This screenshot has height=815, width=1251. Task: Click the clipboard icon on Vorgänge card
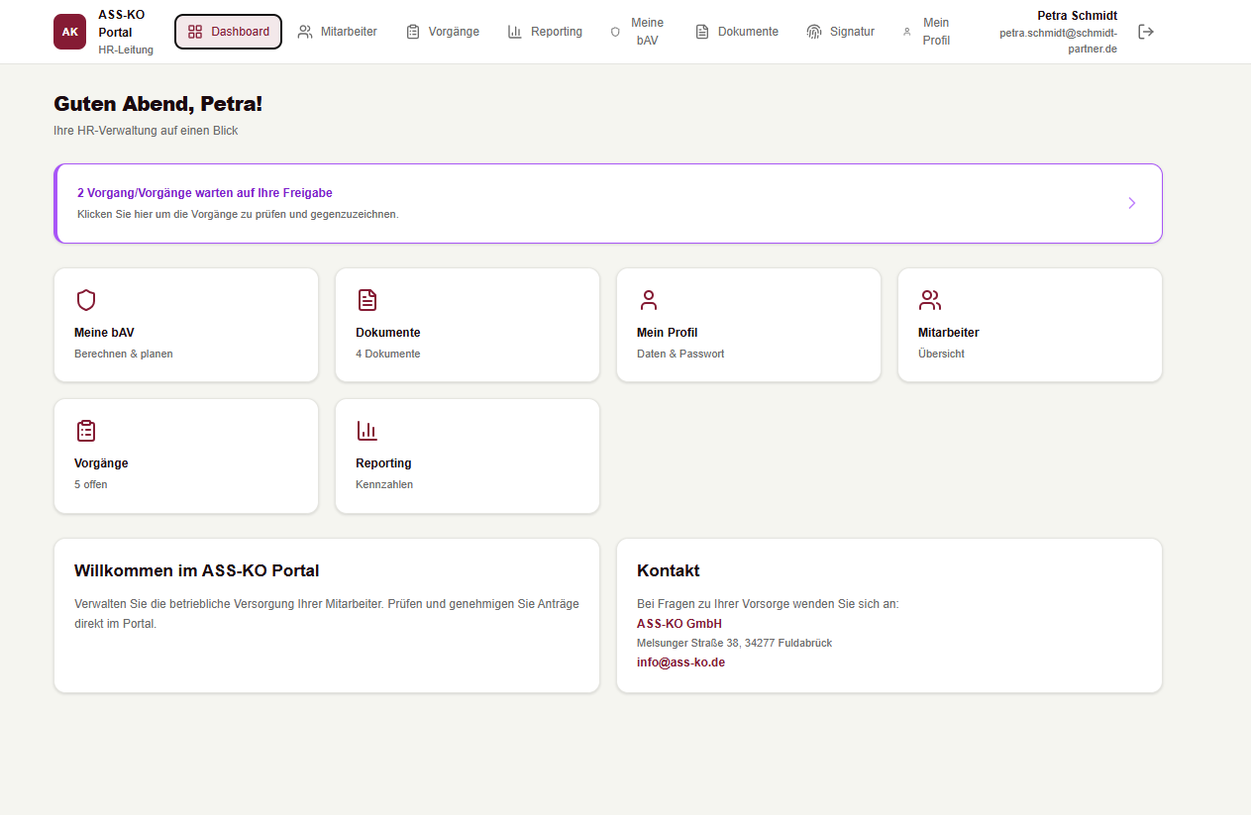point(86,431)
